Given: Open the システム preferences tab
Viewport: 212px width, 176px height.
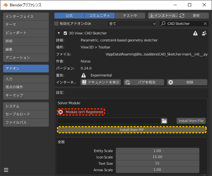Looking at the screenshot, I should tap(26, 106).
